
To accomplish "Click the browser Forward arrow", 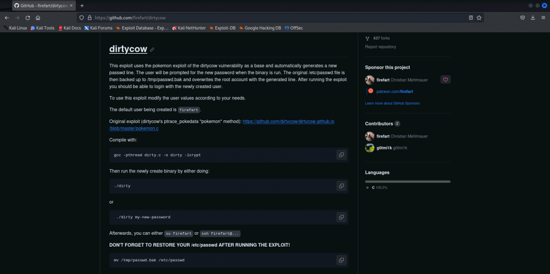I will click(x=17, y=18).
